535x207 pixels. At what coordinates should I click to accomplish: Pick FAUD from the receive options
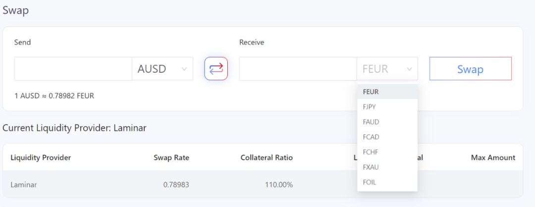[371, 122]
